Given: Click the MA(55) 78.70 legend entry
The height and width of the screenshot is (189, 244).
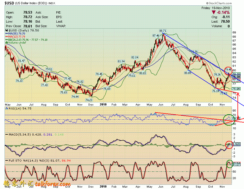Looking at the screenshot, I should pos(15,34).
